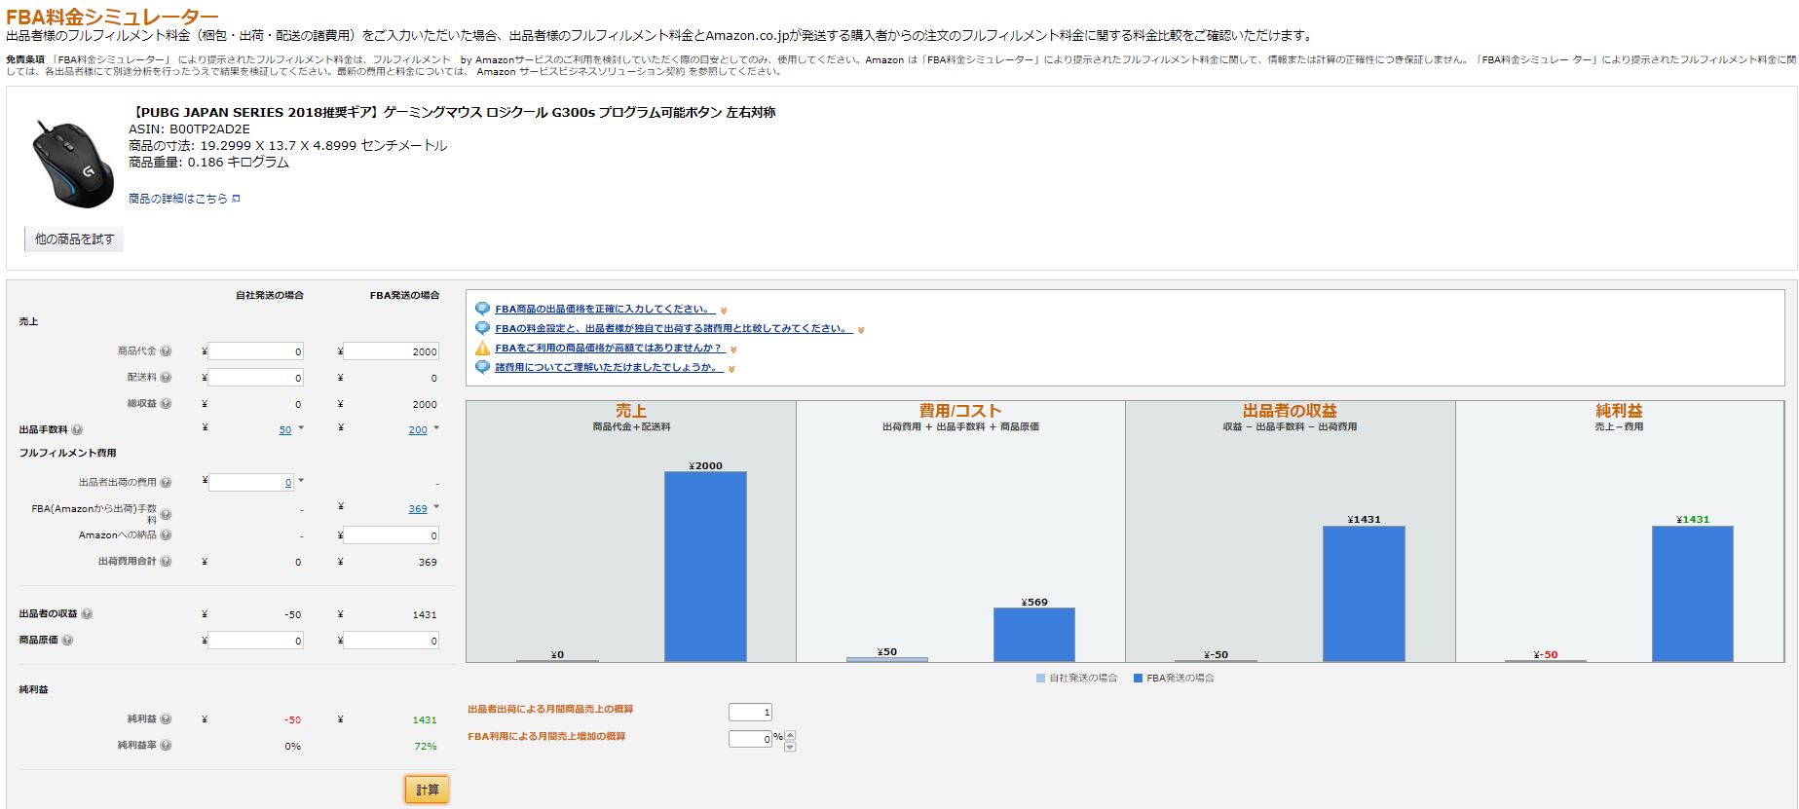Open tip link 諸費用についてご理解いただけましたでしょうか
This screenshot has height=809, width=1799.
pos(609,368)
